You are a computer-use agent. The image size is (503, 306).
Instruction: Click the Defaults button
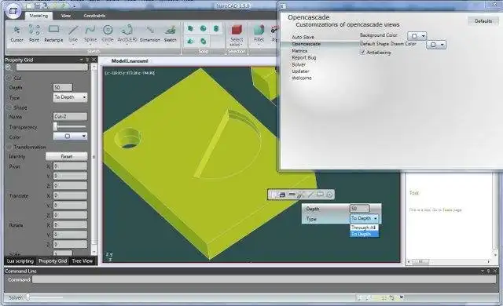(483, 21)
